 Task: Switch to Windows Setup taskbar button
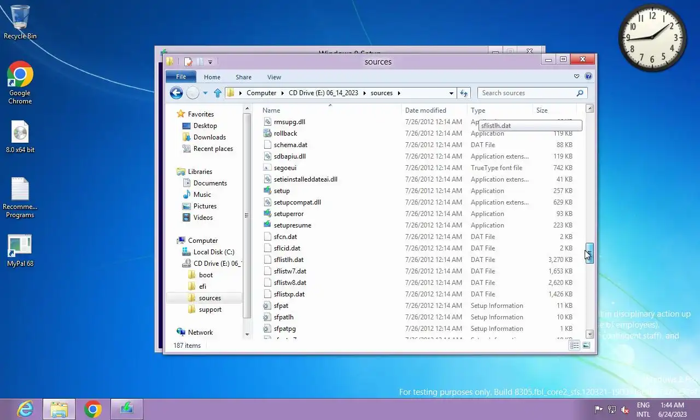127,409
